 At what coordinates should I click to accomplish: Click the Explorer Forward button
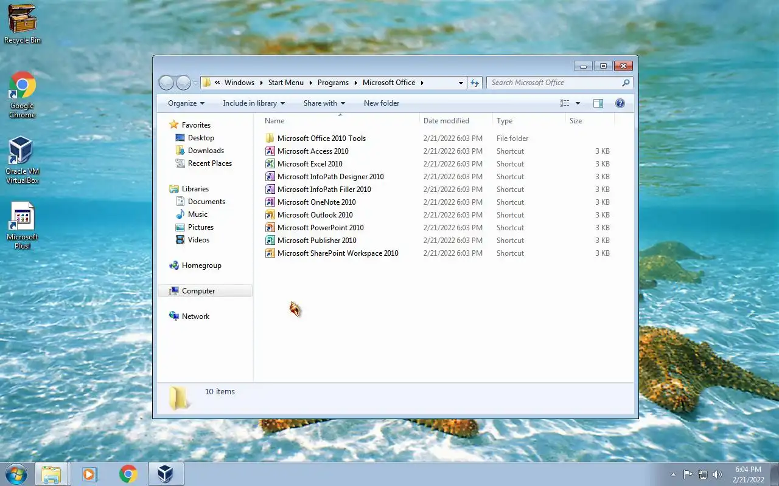click(x=183, y=83)
